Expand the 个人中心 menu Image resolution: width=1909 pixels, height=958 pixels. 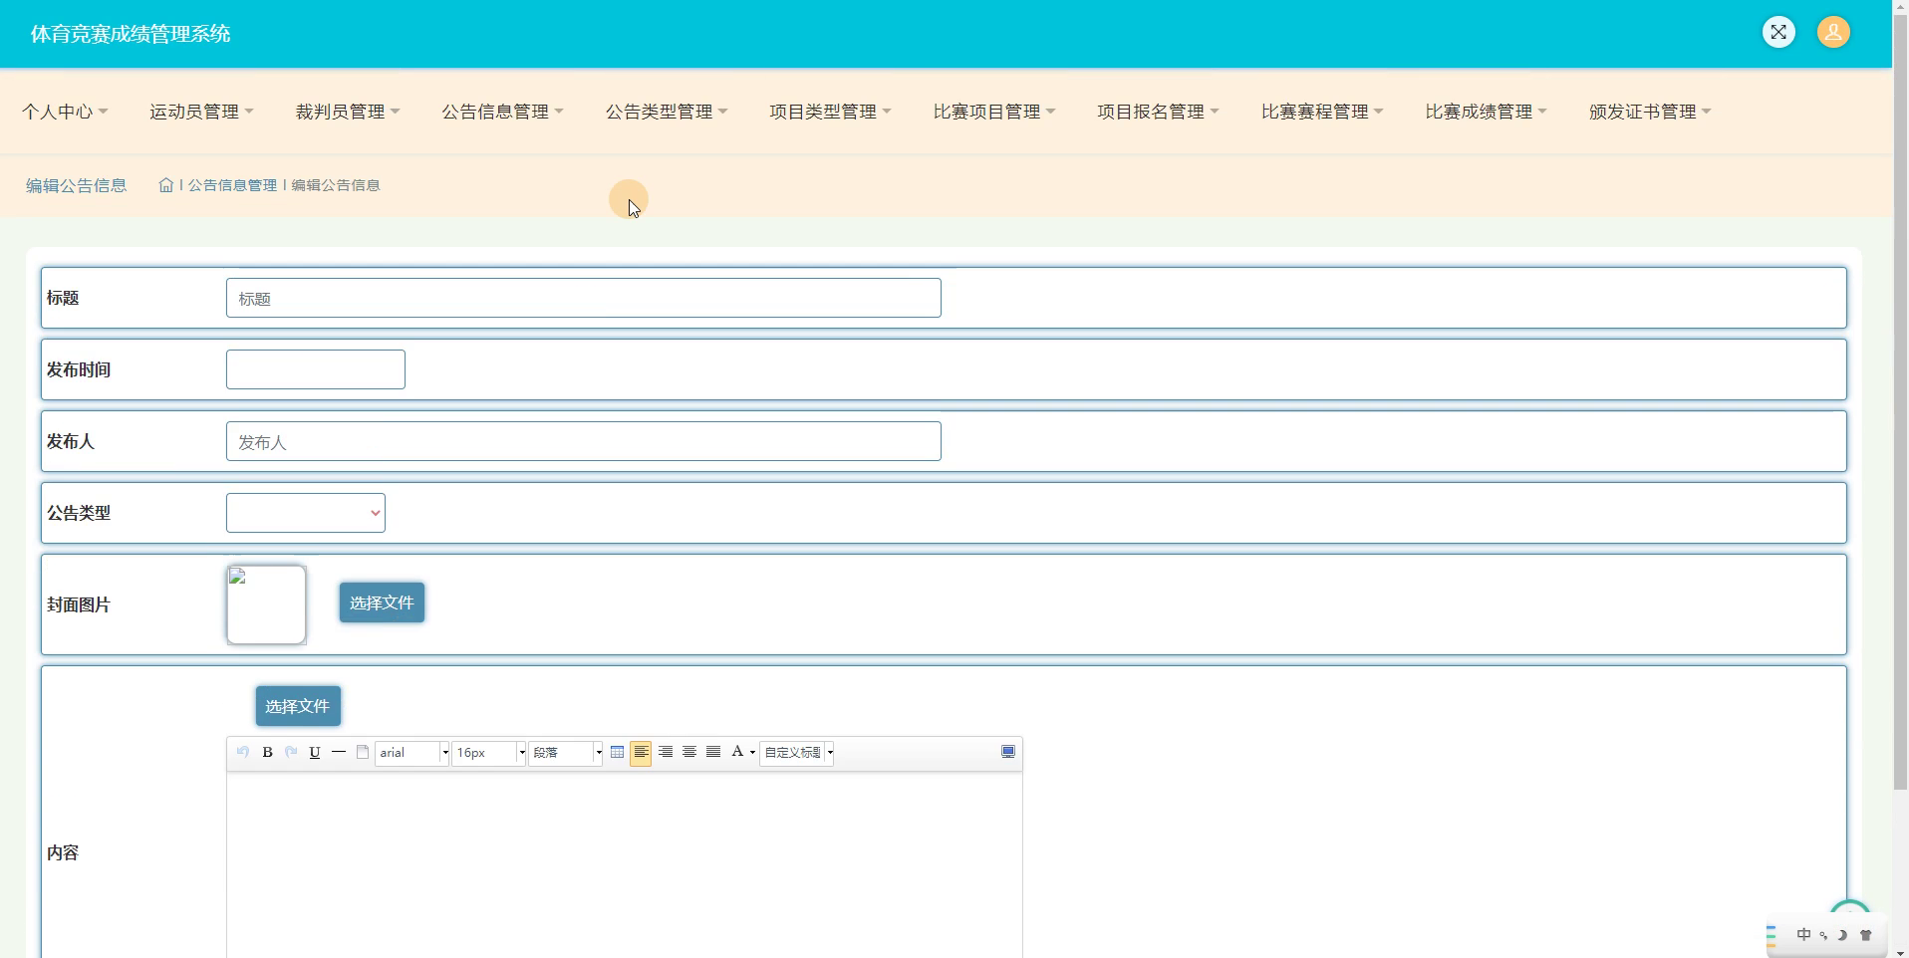pyautogui.click(x=65, y=112)
